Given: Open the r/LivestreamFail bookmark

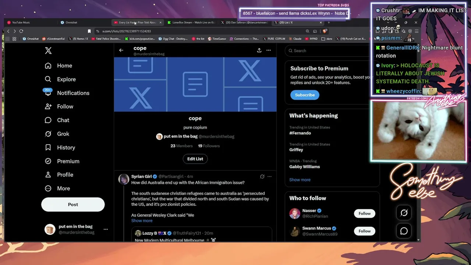Looking at the screenshot, I should [53, 39].
